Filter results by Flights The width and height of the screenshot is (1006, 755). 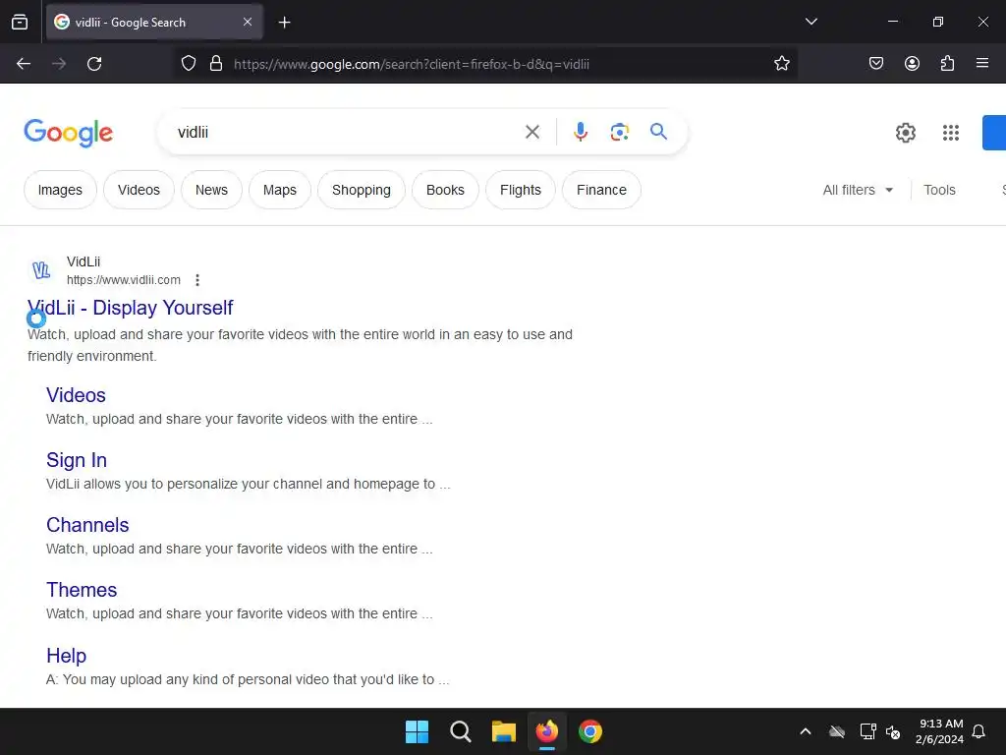click(521, 190)
